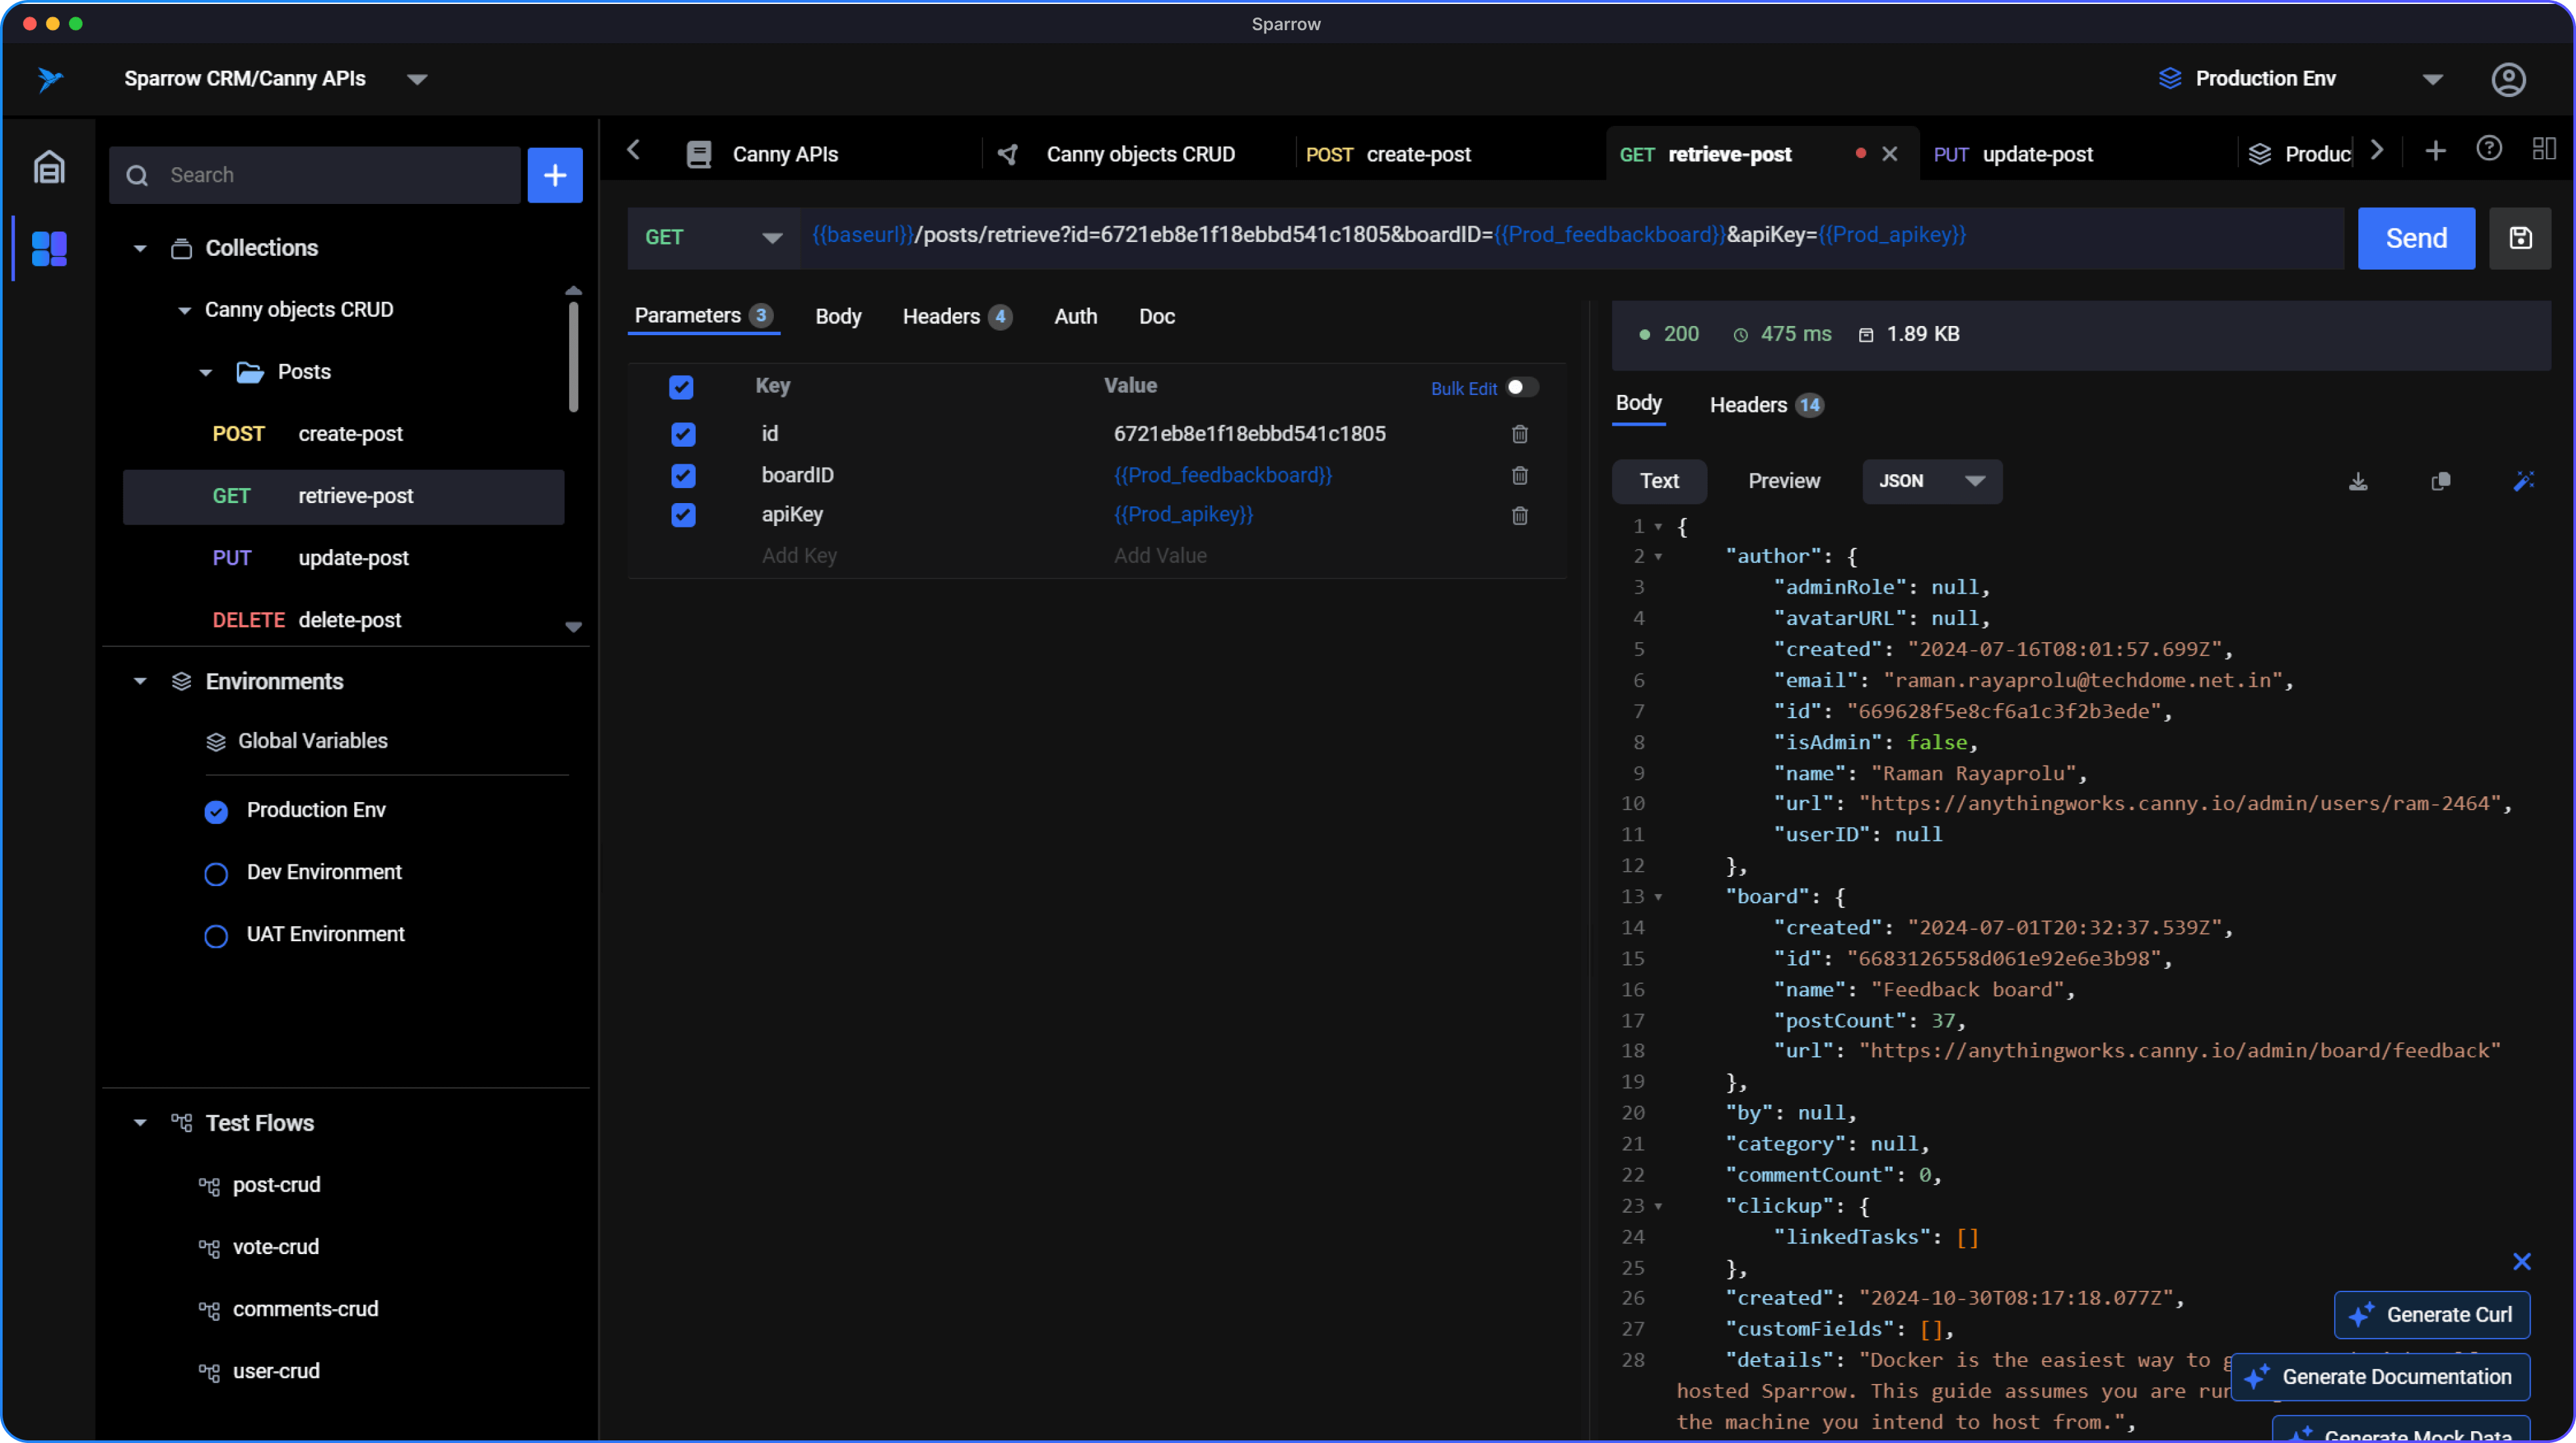
Task: Click the Sparrow bird logo
Action: [x=50, y=79]
